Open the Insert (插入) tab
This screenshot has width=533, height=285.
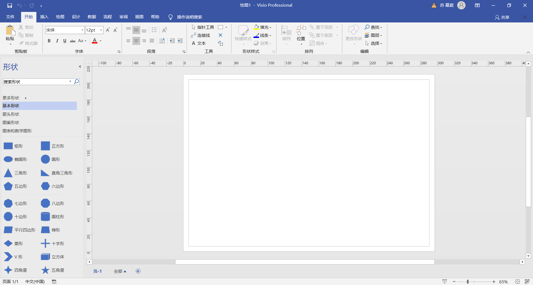(x=44, y=17)
